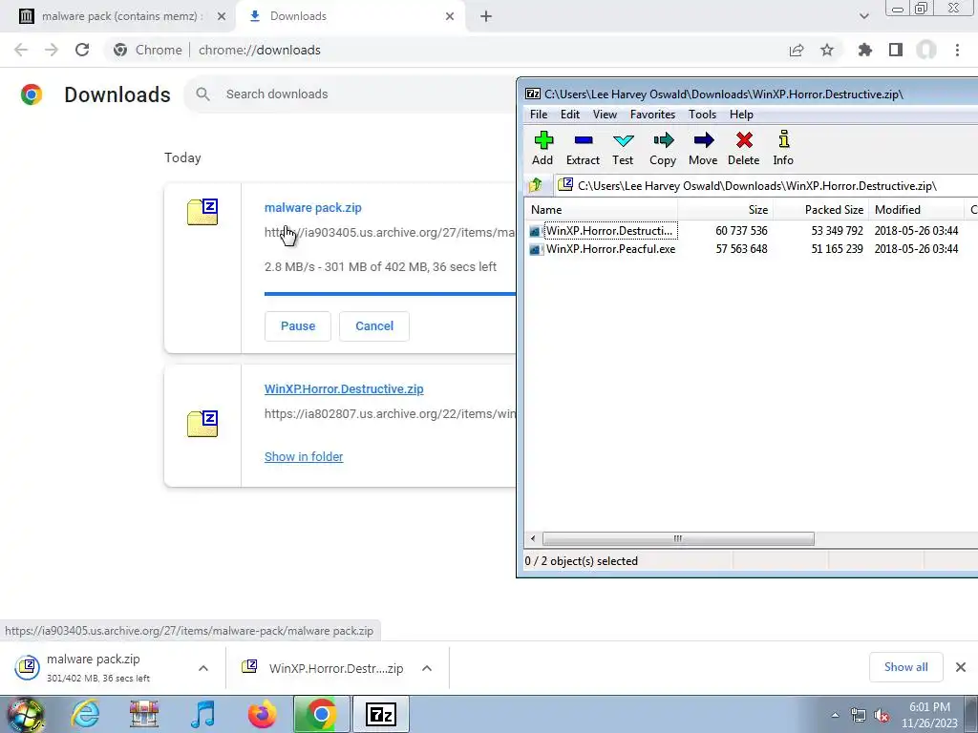Go forward in Chrome
Screen dimensions: 978x733
coord(52,50)
